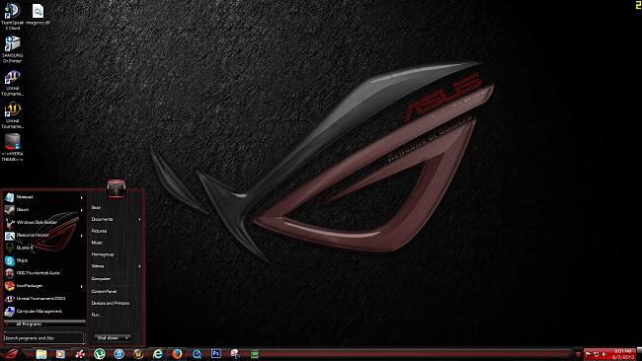Select the HYDRA theme desktop file
This screenshot has height=361, width=642.
tap(12, 148)
